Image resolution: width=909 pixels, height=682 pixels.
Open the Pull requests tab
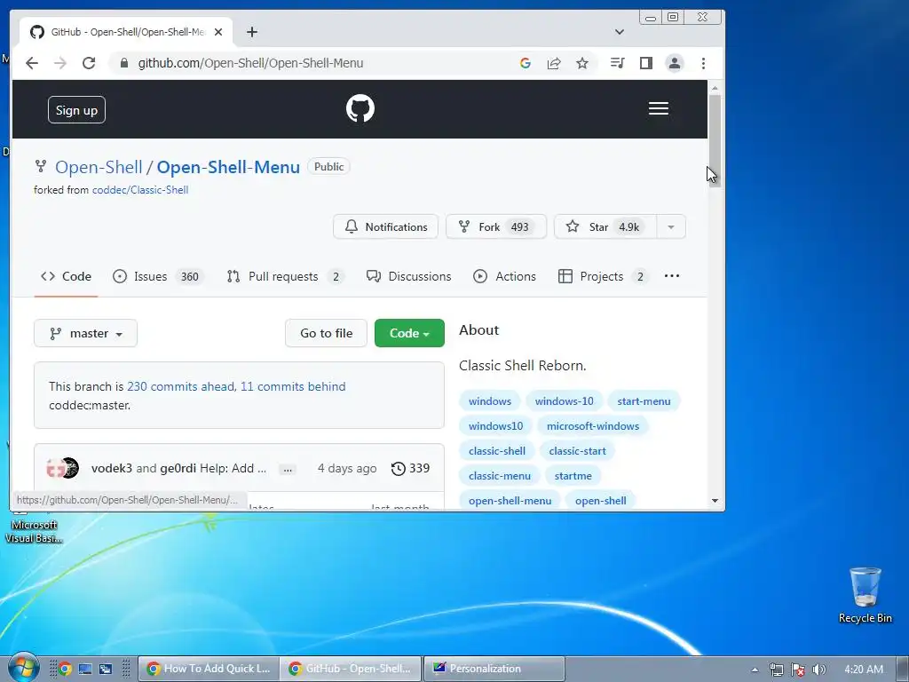285,277
